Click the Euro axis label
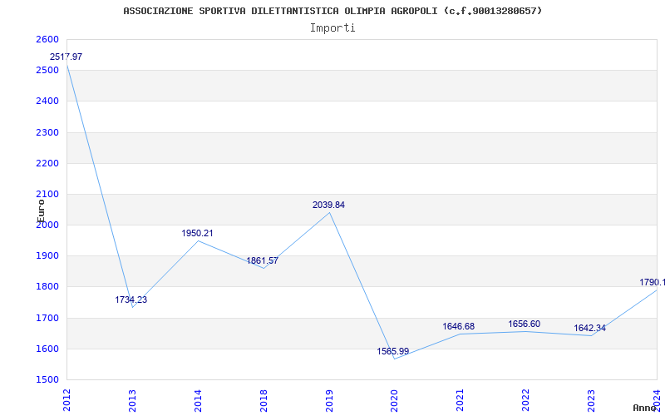This screenshot has height=416, width=665. point(41,211)
